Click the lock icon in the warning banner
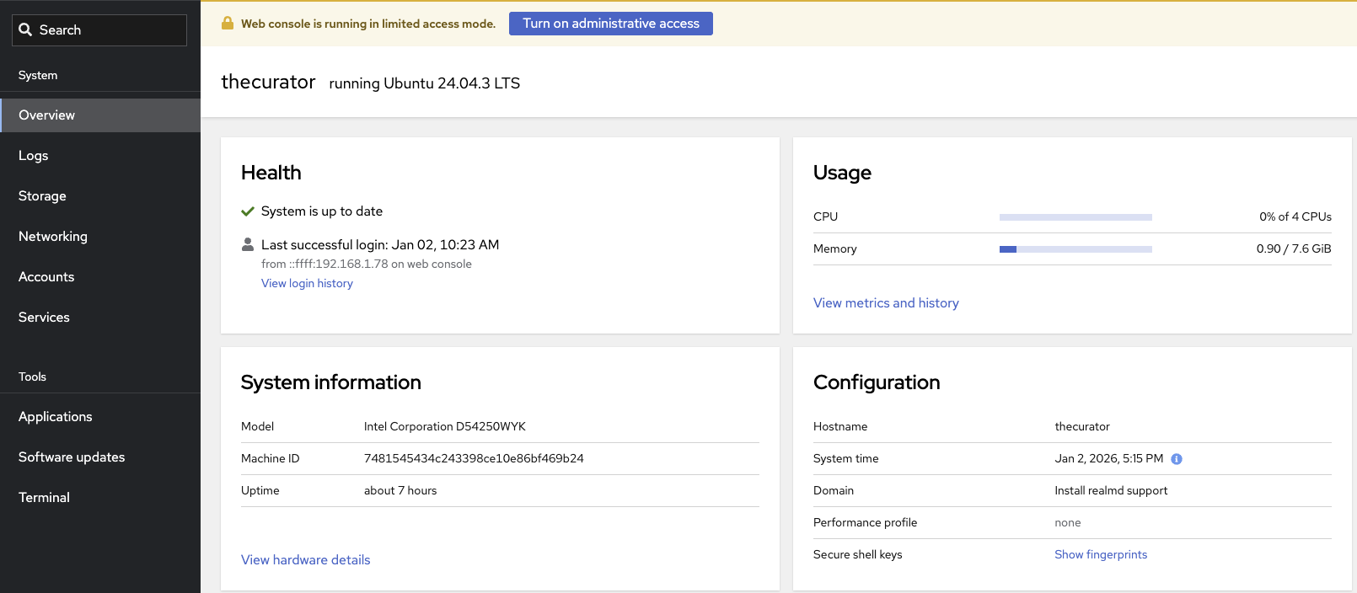 (x=228, y=24)
